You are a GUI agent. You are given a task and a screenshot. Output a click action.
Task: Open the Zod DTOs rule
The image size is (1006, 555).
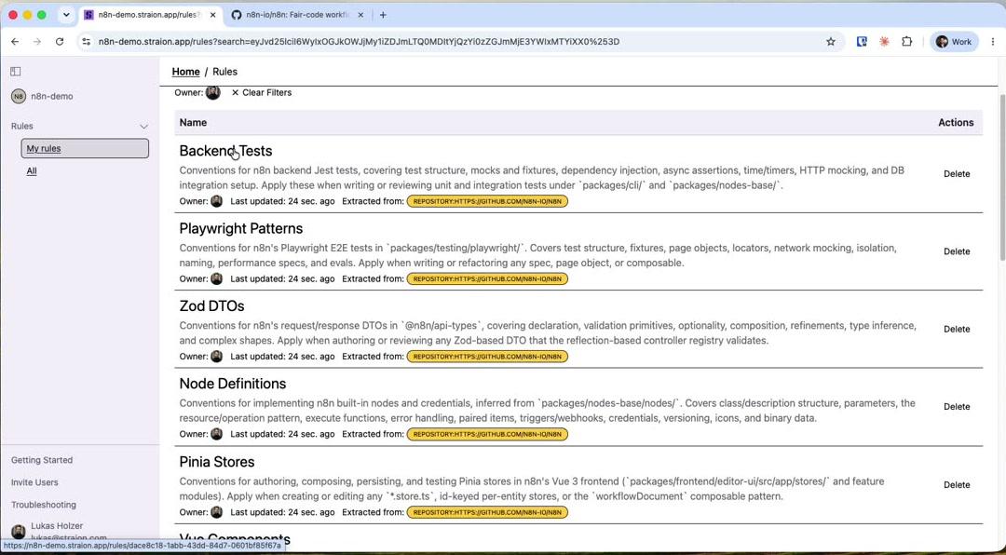[x=211, y=306]
